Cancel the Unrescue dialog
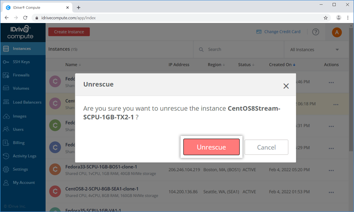 click(x=266, y=147)
